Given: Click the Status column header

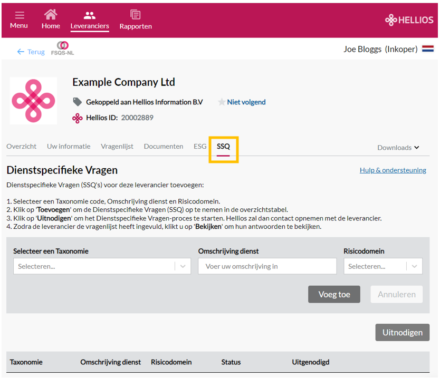Looking at the screenshot, I should [231, 362].
